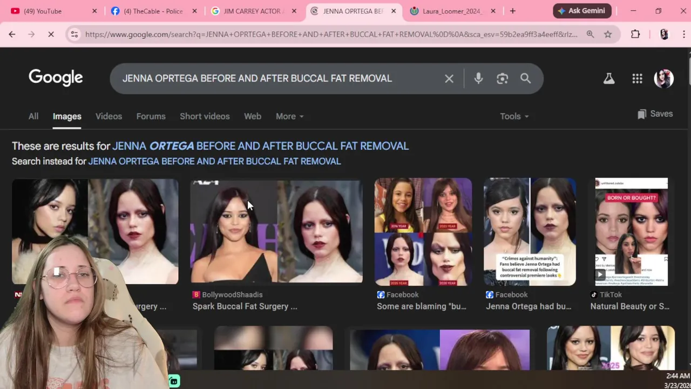691x389 pixels.
Task: Click the Ask Gemini button
Action: tap(582, 11)
